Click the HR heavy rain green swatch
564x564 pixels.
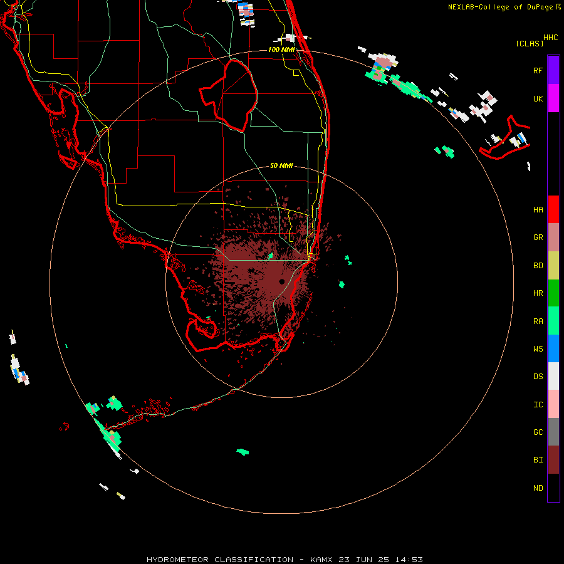point(553,293)
